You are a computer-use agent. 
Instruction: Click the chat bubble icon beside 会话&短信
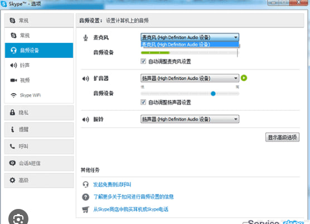pyautogui.click(x=12, y=163)
